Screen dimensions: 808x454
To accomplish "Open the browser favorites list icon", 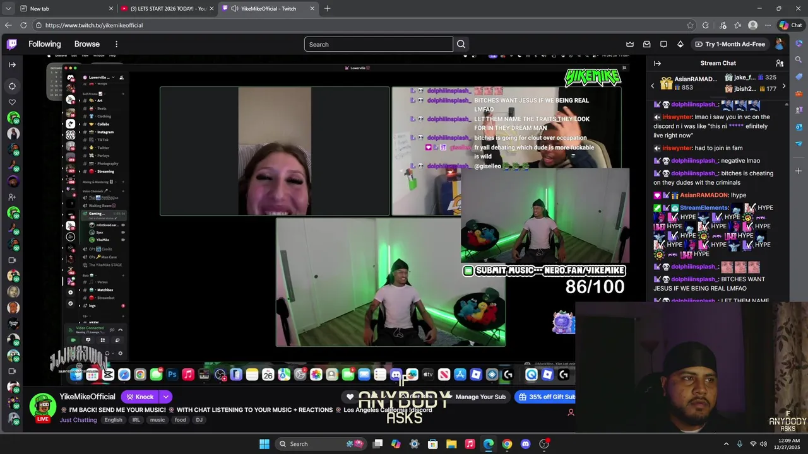I will coord(737,25).
